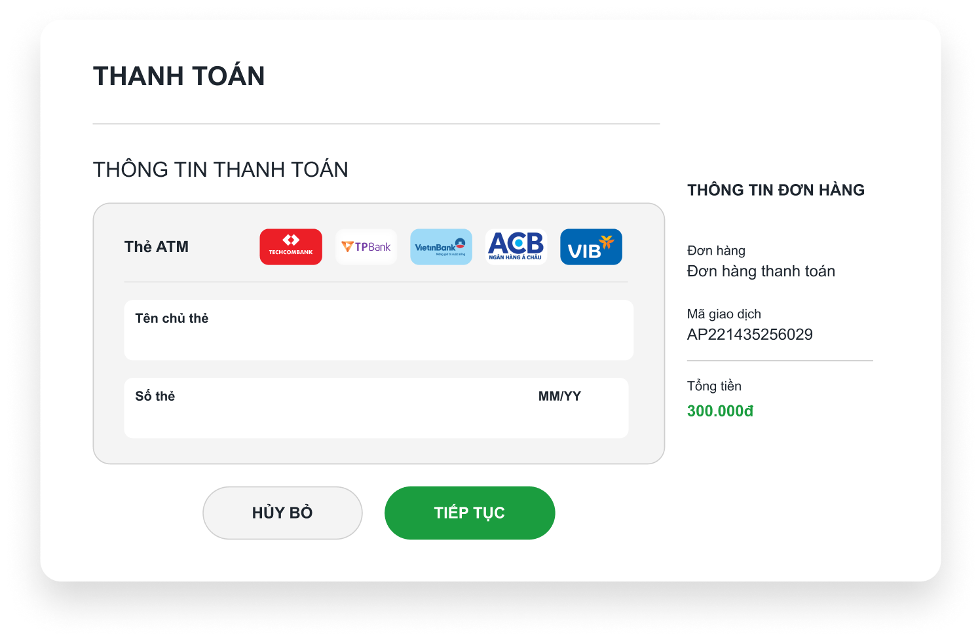The width and height of the screenshot is (980, 641).
Task: Select the ACB bank icon
Action: click(x=516, y=247)
